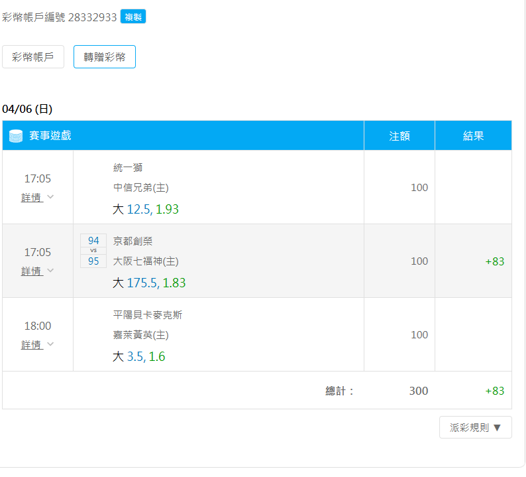Viewport: 526px width, 477px height.
Task: Select the 大 12.5, 1.93 bet line
Action: click(146, 209)
